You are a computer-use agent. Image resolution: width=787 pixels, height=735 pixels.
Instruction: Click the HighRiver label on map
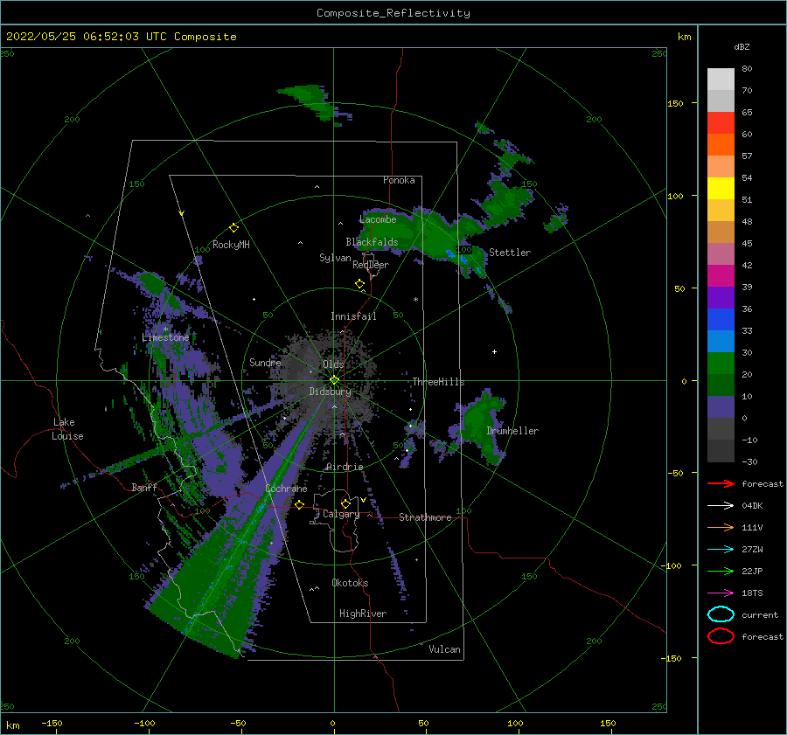point(363,614)
